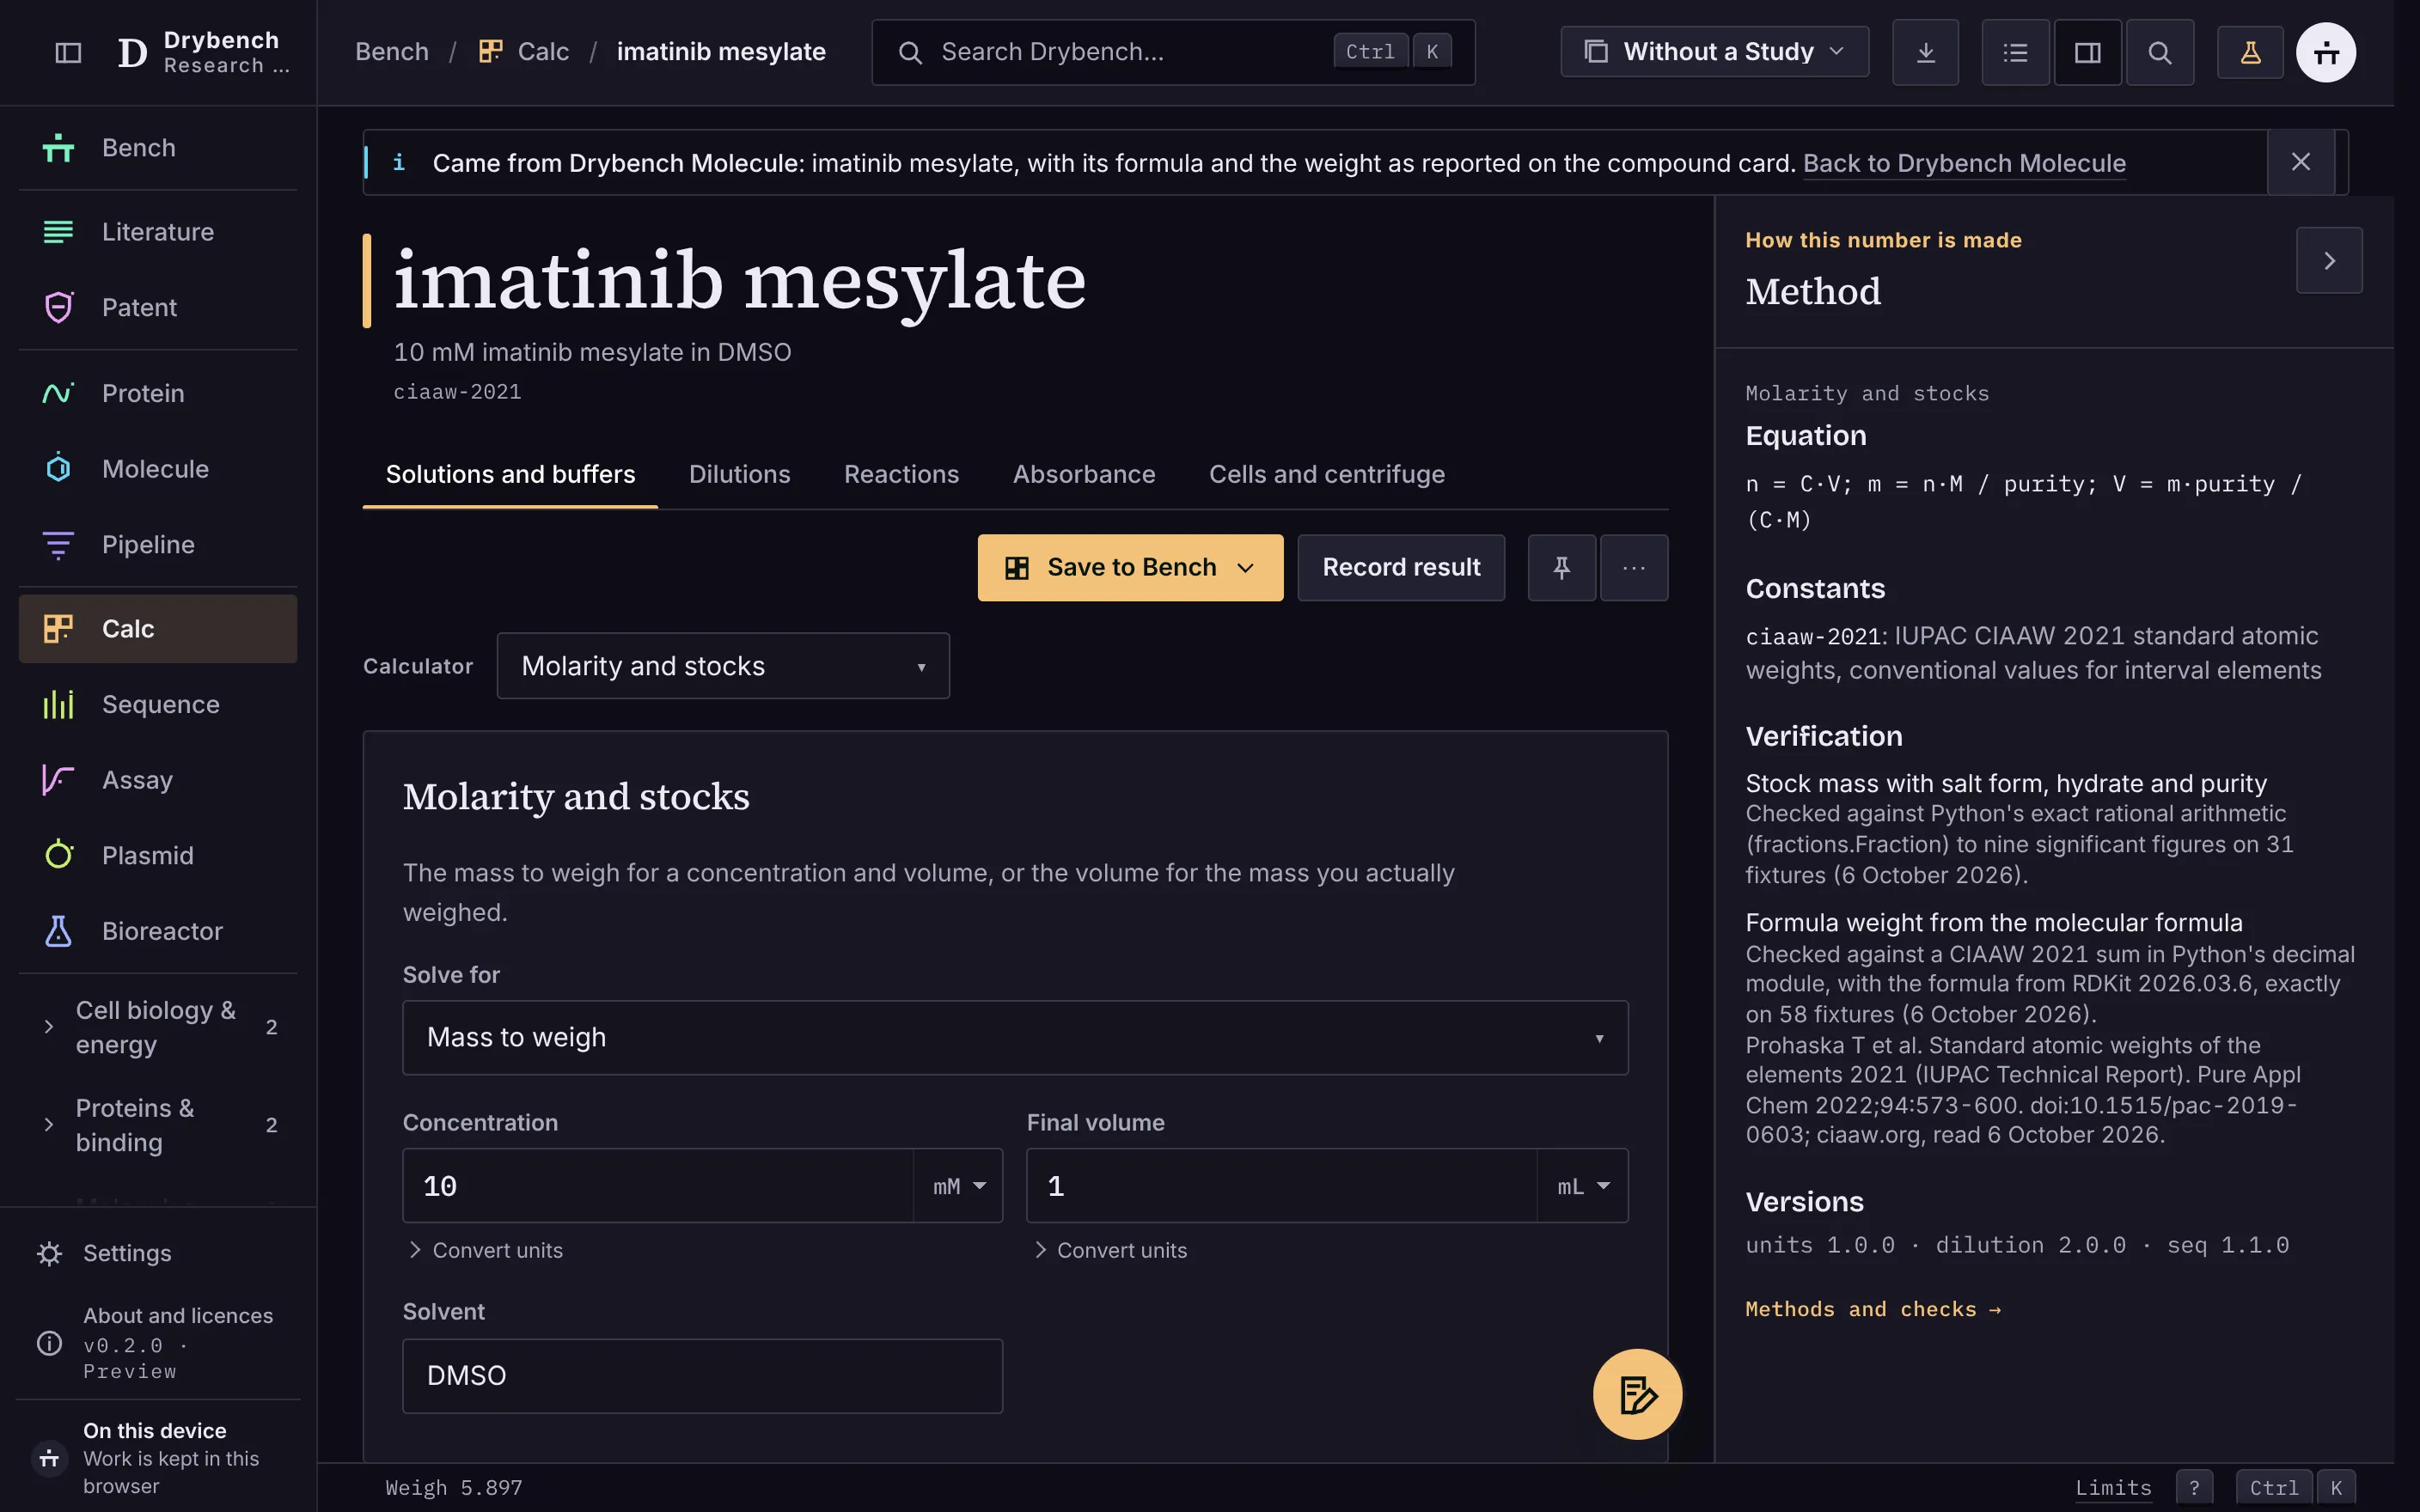Open the Sequence module
The height and width of the screenshot is (1512, 2420).
(158, 705)
